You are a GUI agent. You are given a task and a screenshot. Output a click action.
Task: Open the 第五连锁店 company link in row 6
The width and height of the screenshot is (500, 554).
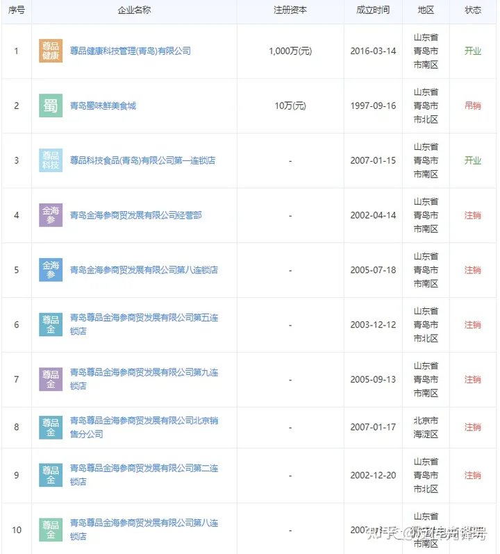pos(144,318)
